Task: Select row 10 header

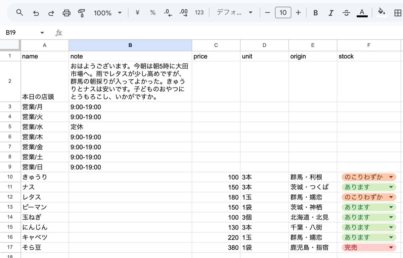Action: 10,177
